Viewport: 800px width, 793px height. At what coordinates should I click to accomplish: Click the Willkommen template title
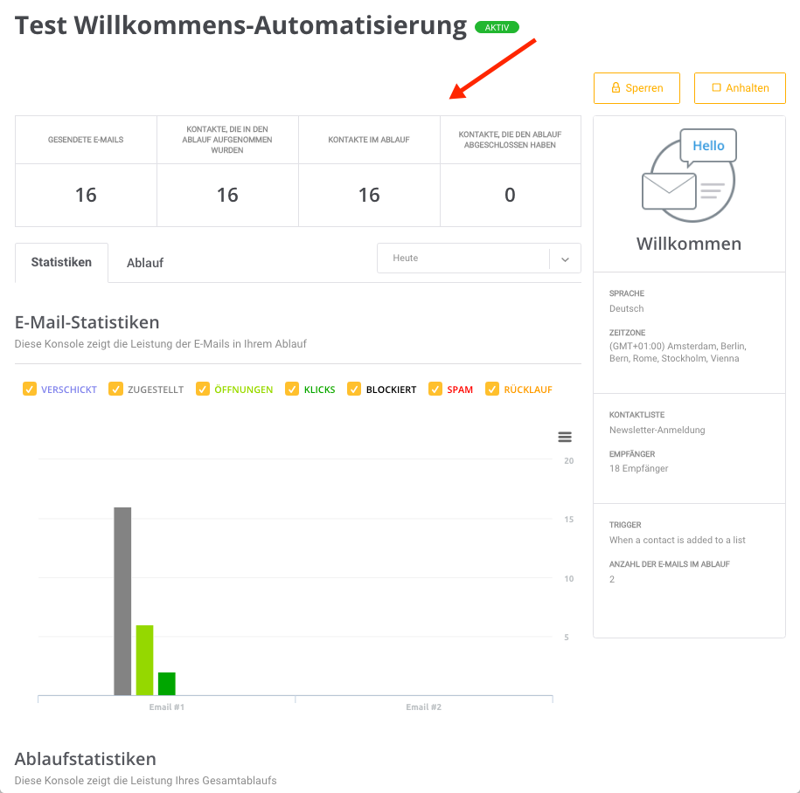[689, 244]
